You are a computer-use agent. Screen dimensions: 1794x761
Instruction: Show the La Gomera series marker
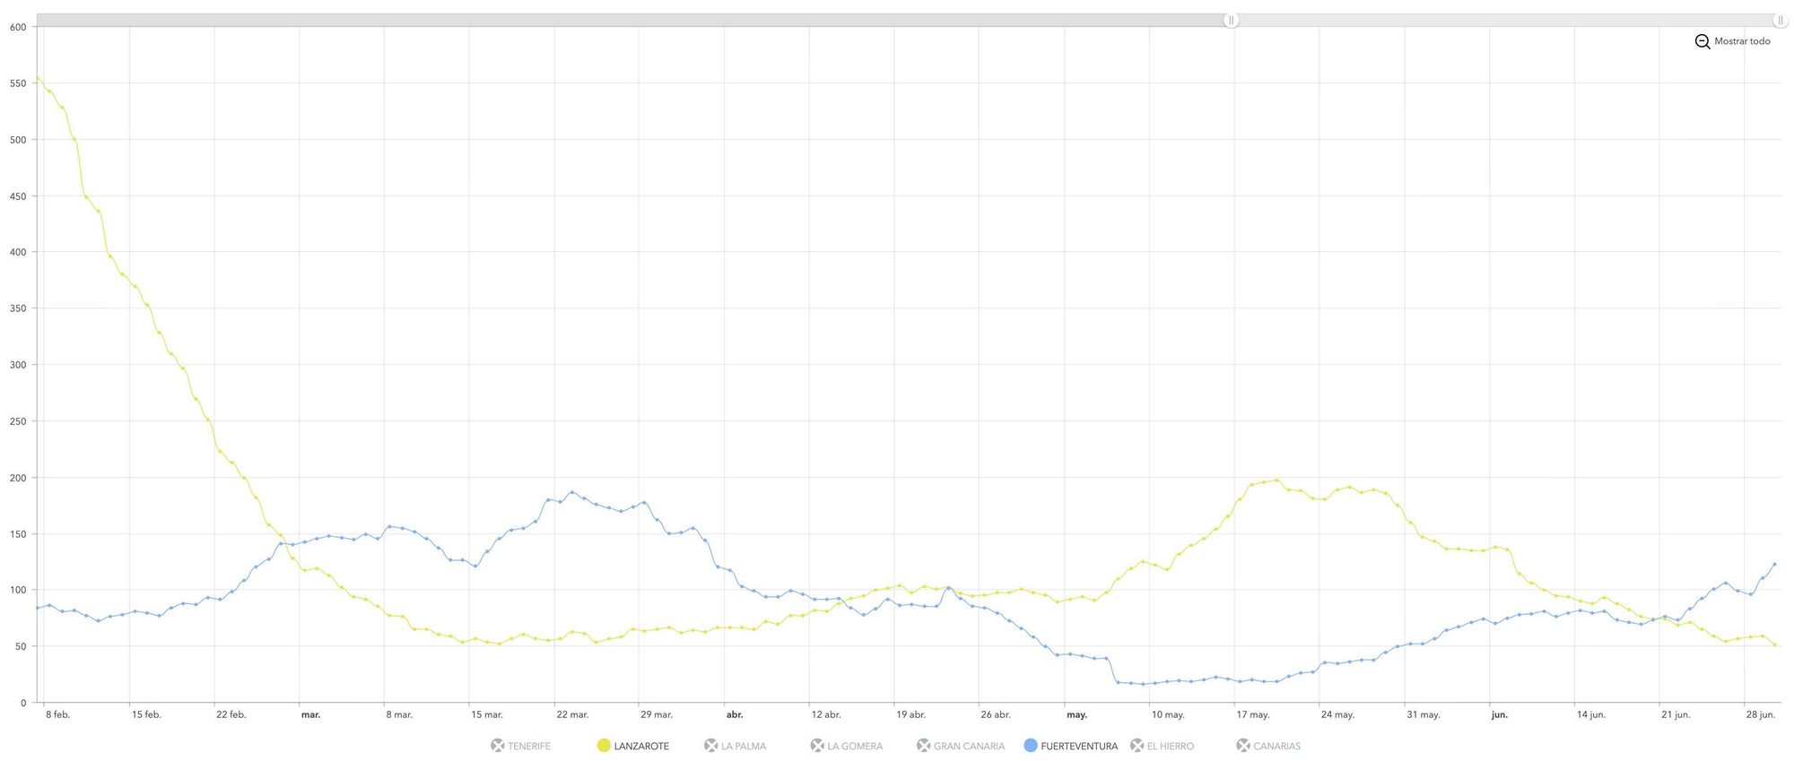pos(817,746)
